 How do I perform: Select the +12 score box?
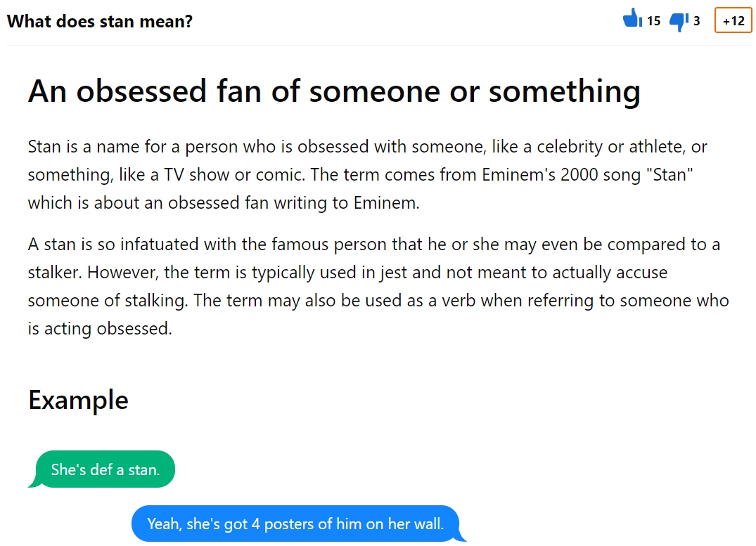click(x=733, y=20)
